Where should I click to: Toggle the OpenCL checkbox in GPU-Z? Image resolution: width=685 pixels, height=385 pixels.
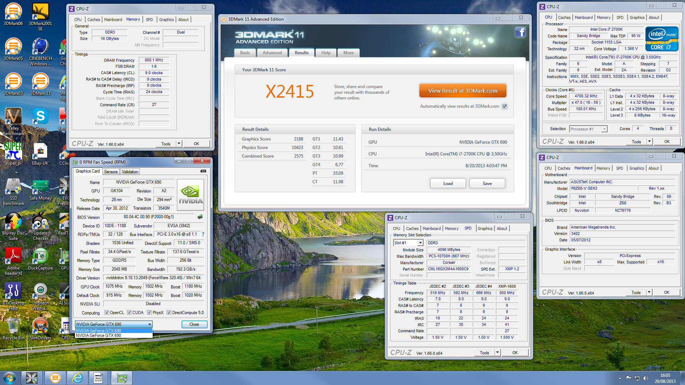(x=107, y=313)
